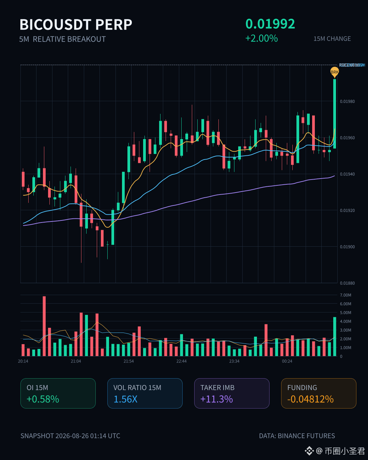This screenshot has height=460, width=368.
Task: Click the 0.01960 price axis label
Action: (347, 138)
